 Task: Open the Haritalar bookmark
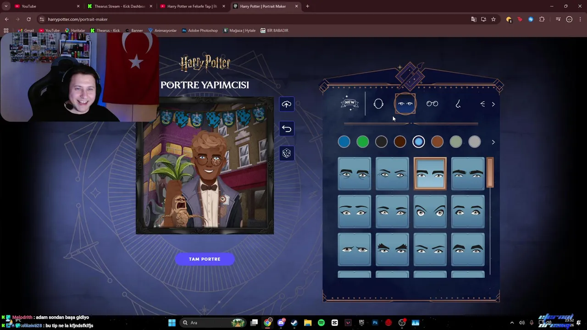(75, 31)
